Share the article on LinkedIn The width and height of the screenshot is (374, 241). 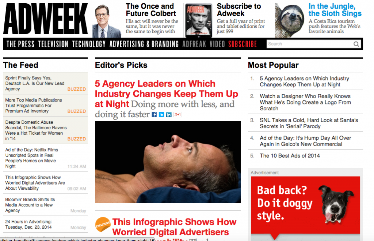pos(169,115)
